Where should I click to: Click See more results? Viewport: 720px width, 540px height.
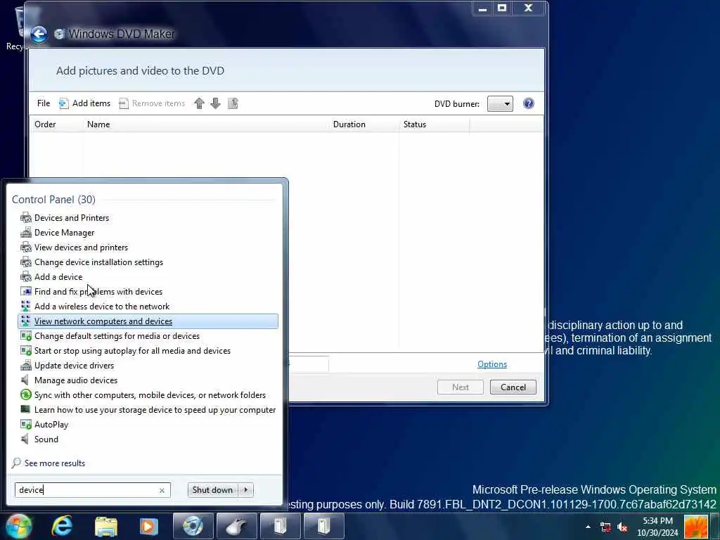49,463
